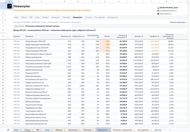Click product name 'Термокружка 450 мл'
The height and width of the screenshot is (132, 190).
click(x=34, y=111)
